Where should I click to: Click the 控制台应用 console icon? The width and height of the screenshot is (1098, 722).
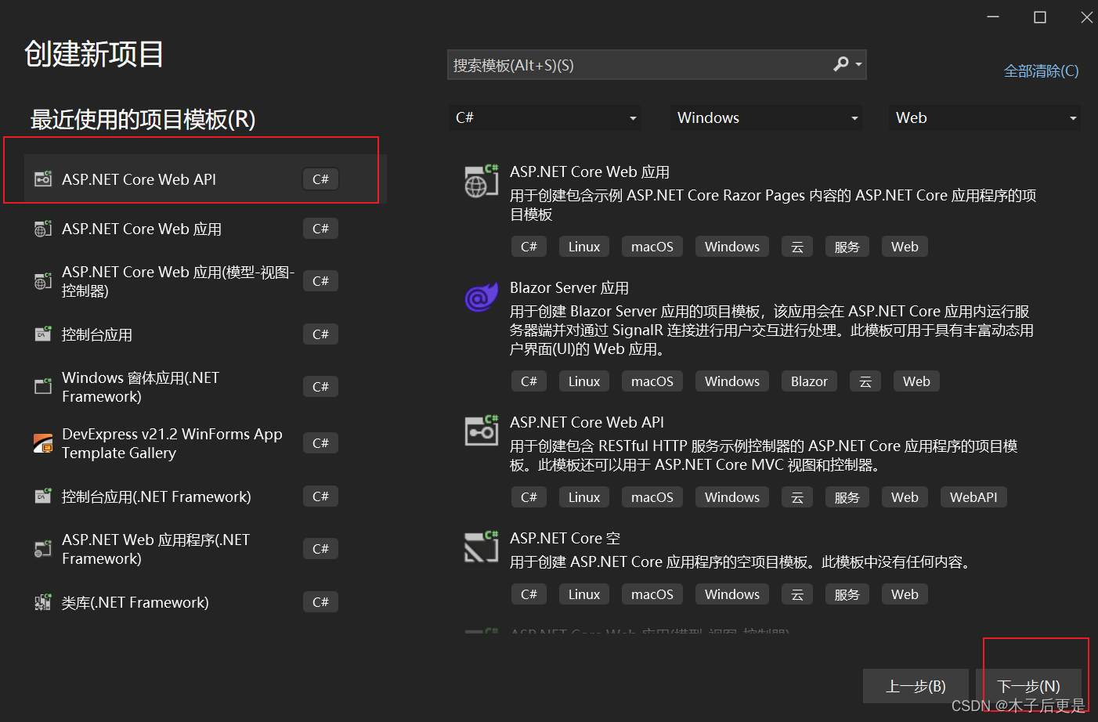pos(42,334)
